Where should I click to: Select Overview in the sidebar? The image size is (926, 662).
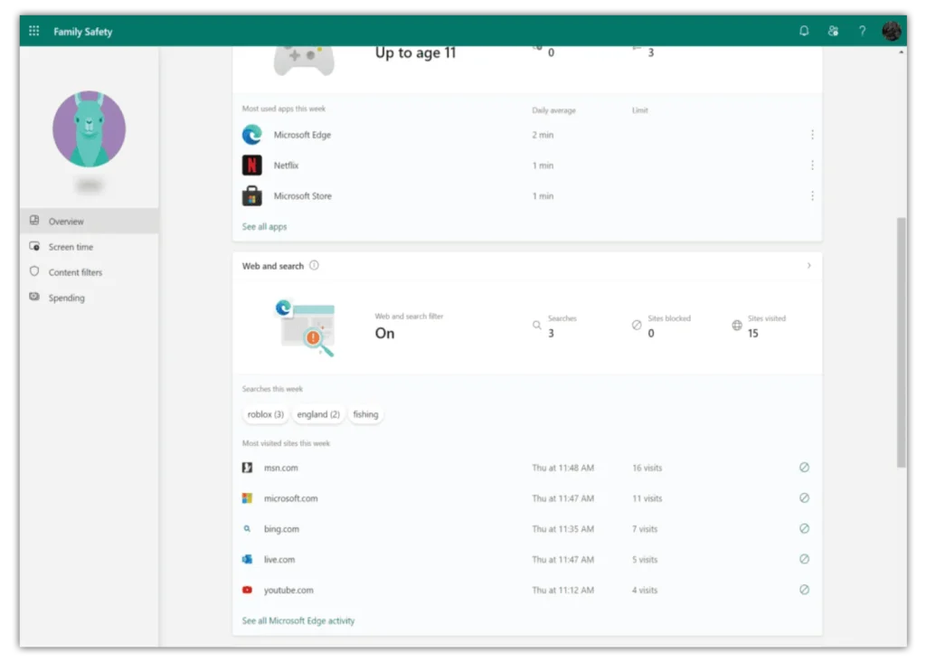tap(90, 221)
